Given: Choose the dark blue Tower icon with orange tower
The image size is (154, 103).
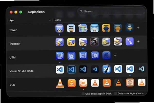Looking at the screenshot, I should point(118,28).
